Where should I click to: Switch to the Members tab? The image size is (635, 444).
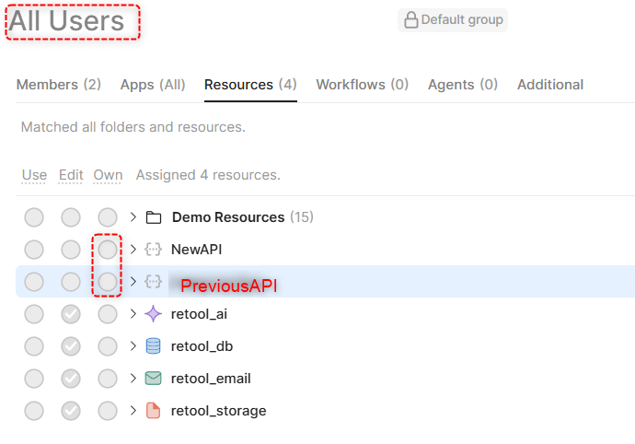point(58,85)
